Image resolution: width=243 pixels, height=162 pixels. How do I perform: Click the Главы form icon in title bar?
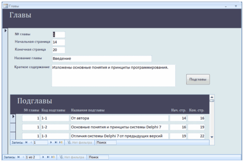click(5, 6)
